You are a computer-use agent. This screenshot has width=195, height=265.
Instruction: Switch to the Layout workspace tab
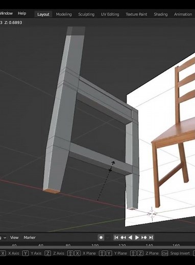(x=43, y=14)
